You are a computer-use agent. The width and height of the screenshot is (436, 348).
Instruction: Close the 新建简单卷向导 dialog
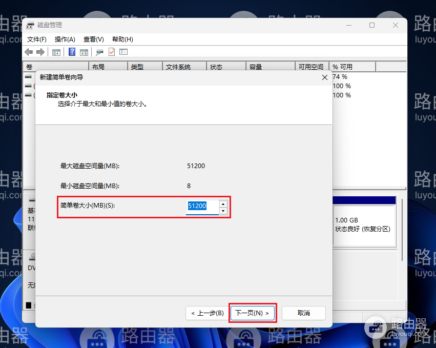(x=324, y=77)
